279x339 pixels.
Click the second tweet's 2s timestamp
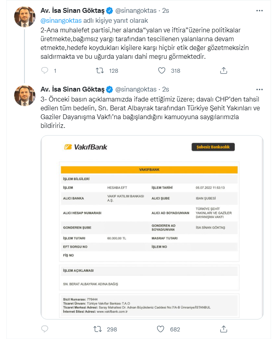click(165, 89)
